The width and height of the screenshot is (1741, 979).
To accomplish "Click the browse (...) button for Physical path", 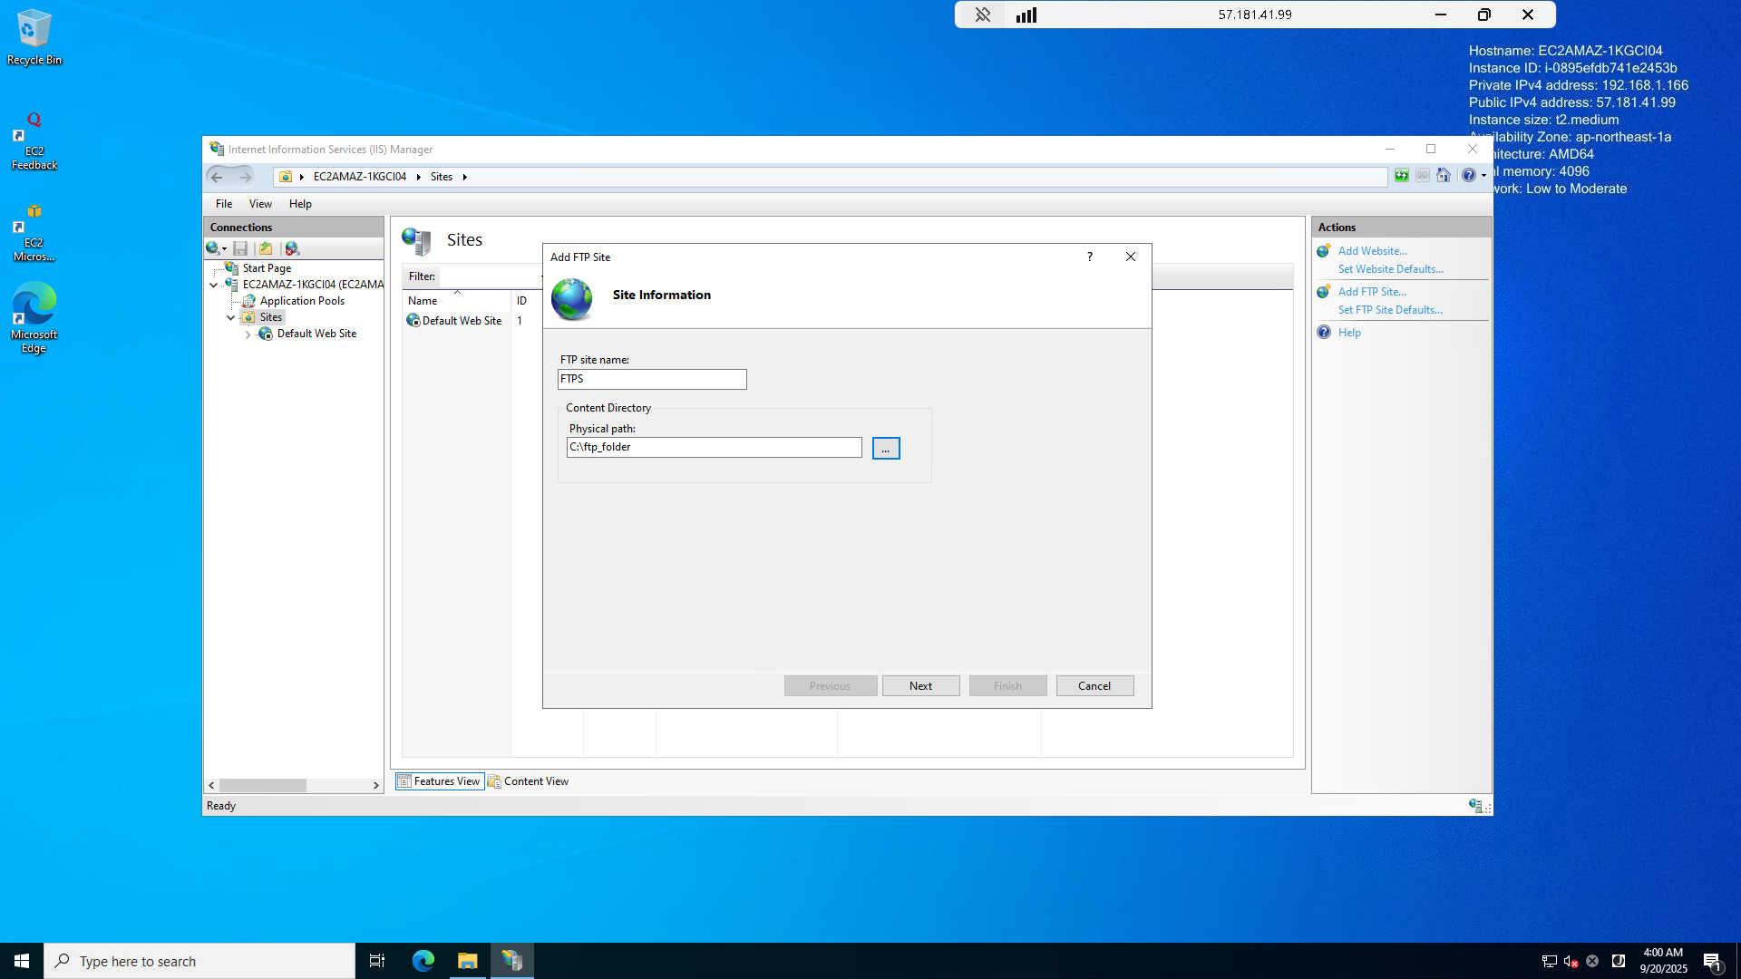I will coord(885,449).
